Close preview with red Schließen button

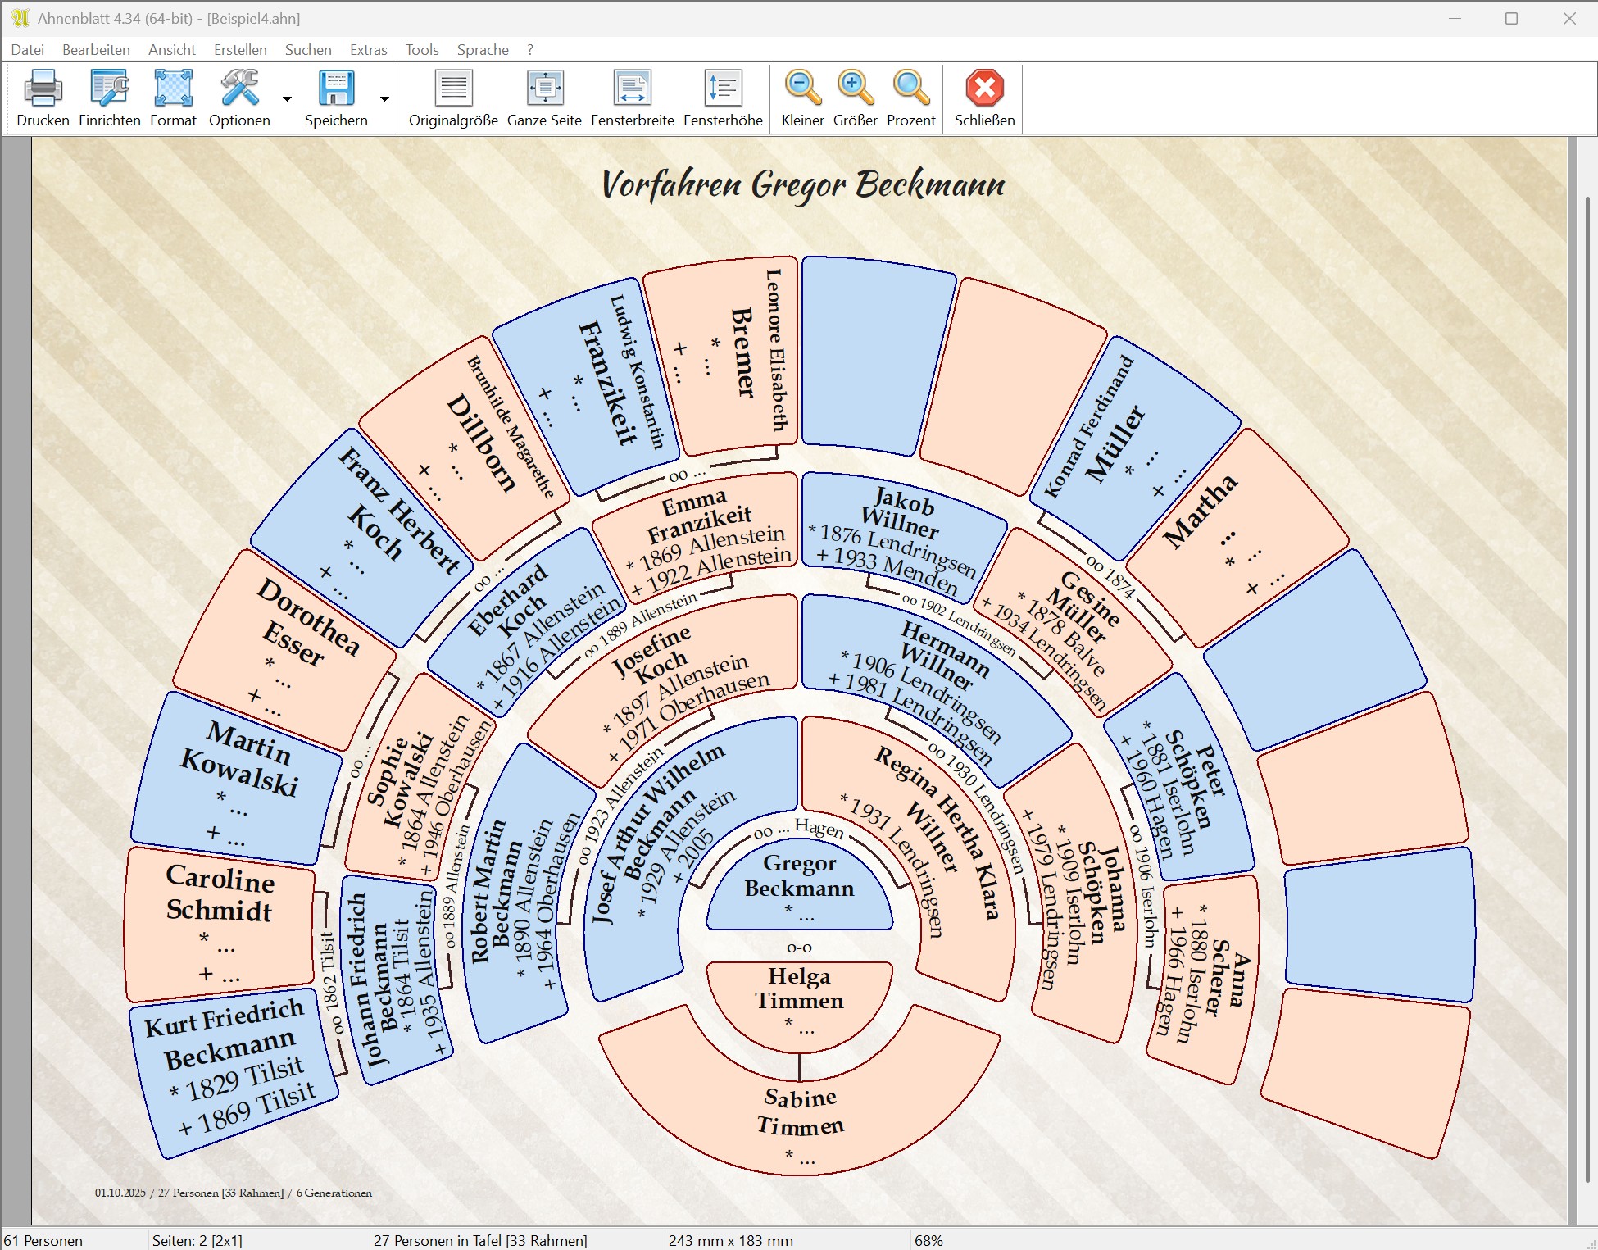(x=984, y=89)
